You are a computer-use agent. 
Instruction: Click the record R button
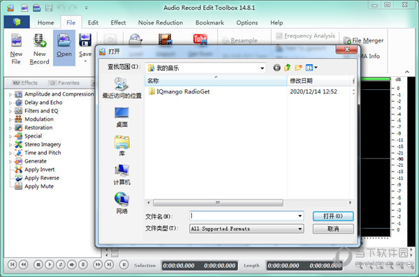point(124,264)
